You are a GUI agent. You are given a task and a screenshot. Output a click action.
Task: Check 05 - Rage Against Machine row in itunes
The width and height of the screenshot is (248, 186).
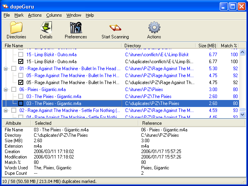click(21, 76)
